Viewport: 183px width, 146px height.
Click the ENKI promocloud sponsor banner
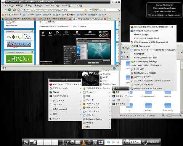[19, 37]
